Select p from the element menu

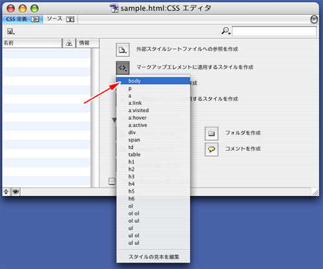[x=153, y=89]
